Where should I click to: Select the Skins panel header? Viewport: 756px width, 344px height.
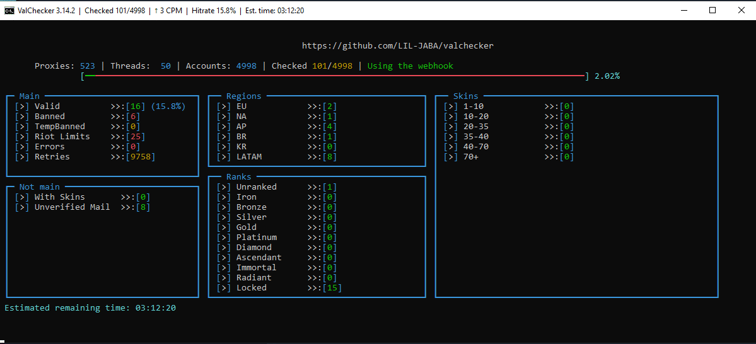465,96
